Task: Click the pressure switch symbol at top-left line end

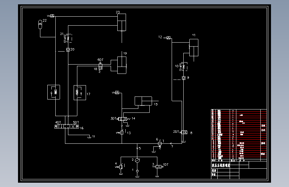Action: [51, 16]
